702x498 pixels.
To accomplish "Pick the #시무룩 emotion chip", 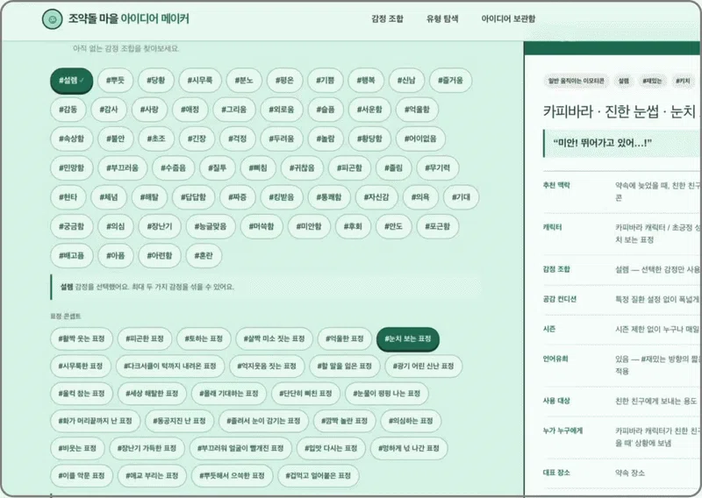I will point(200,81).
